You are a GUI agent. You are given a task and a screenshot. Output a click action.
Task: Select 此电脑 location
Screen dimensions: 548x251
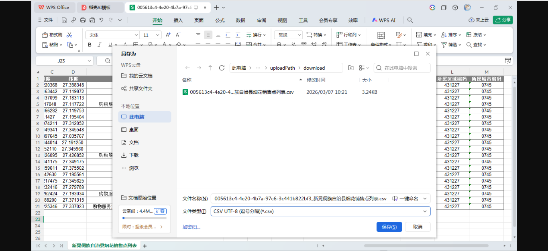click(145, 117)
